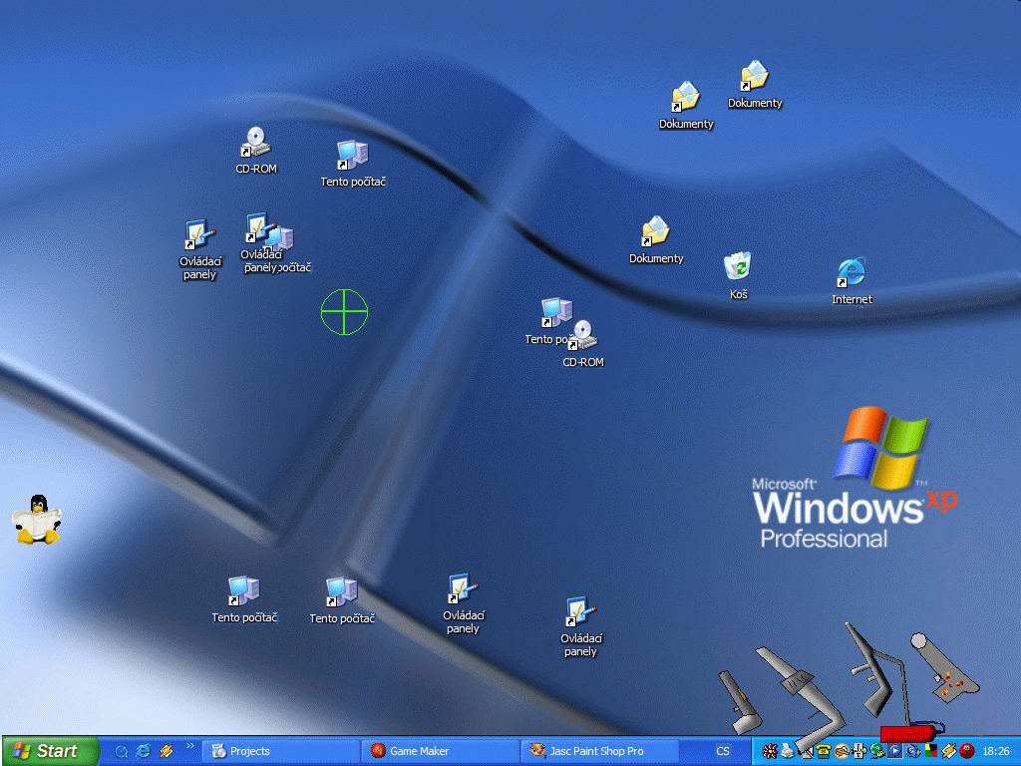The image size is (1021, 766).
Task: Click the 18:26 taskbar clock
Action: click(996, 752)
